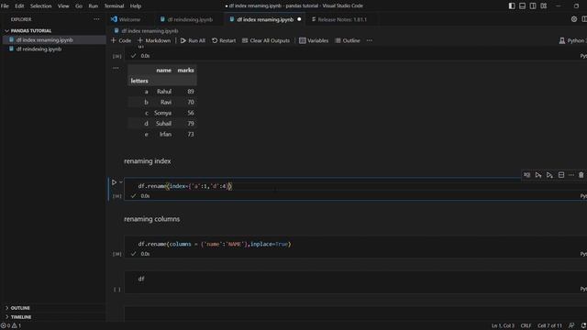
Task: Click Cell 7 of 11 status item
Action: click(550, 325)
